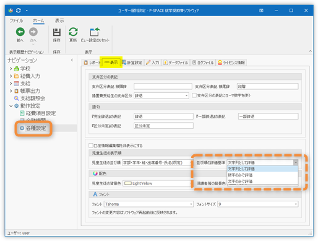Click the grey forward arrow icon (次へ)
Image resolution: width=318 pixels, height=241 pixels.
pyautogui.click(x=33, y=32)
